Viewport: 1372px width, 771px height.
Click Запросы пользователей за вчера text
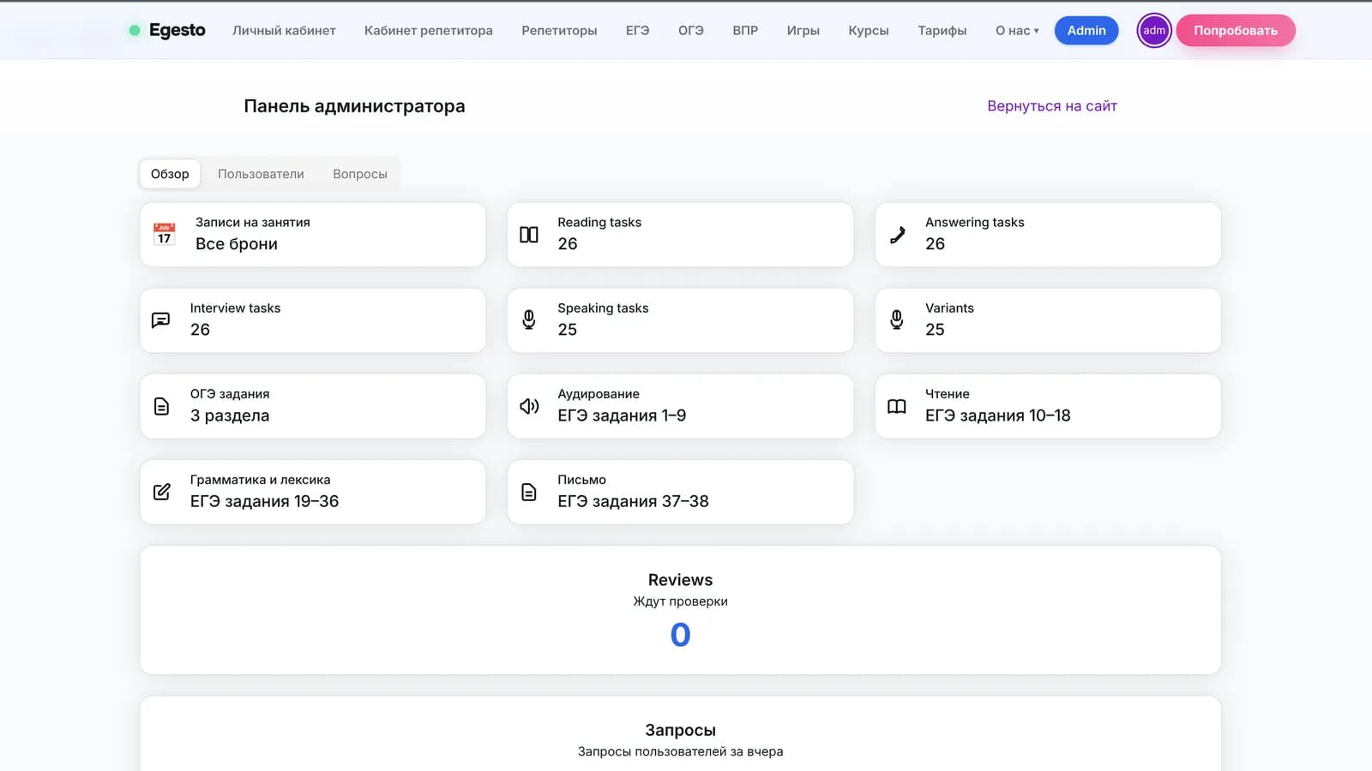click(680, 751)
